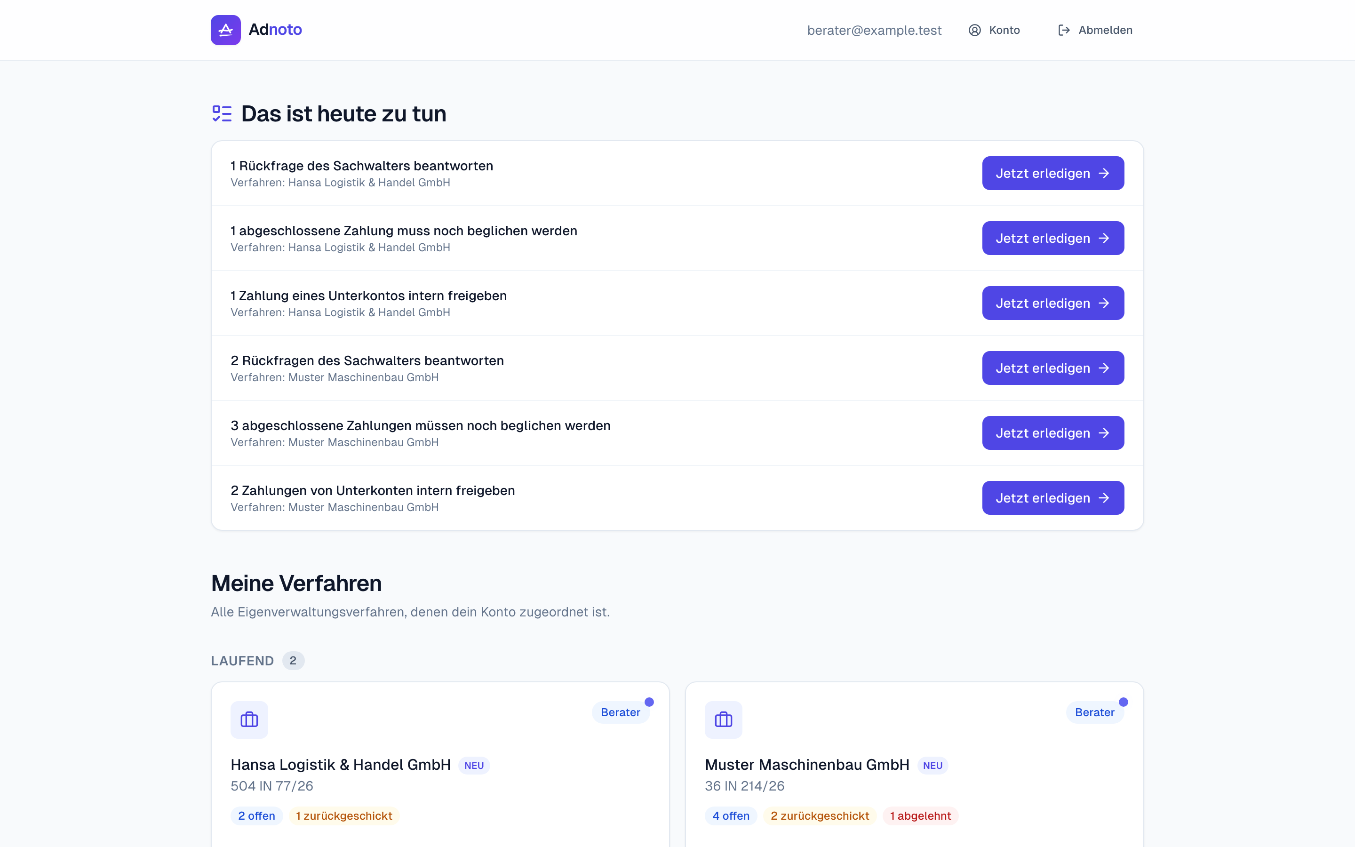The height and width of the screenshot is (847, 1355).
Task: Click NEU badge next to Muster Maschinenbau
Action: 933,766
